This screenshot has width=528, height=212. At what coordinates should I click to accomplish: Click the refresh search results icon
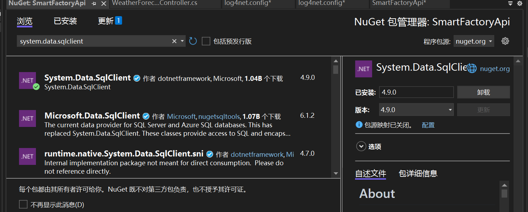coord(192,41)
